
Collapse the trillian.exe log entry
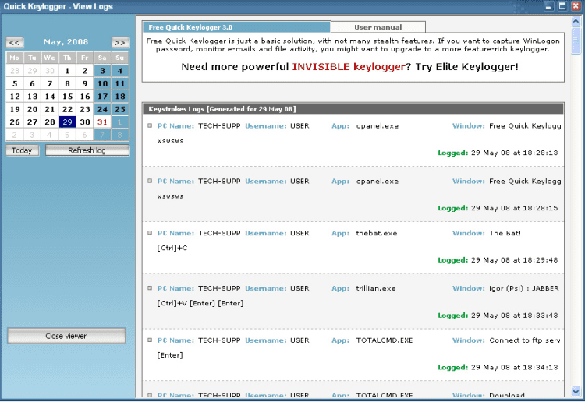pyautogui.click(x=150, y=288)
